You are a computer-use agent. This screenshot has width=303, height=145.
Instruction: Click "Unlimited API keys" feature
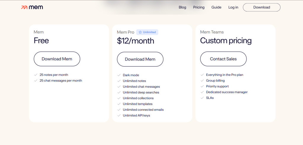136,115
